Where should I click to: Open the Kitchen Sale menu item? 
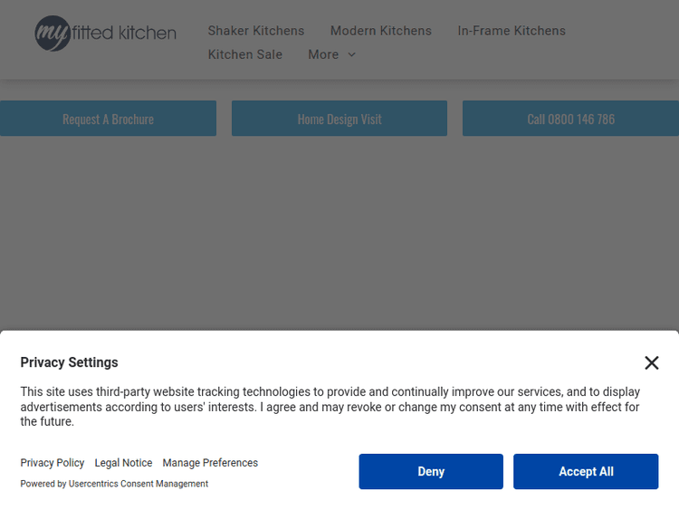click(245, 54)
